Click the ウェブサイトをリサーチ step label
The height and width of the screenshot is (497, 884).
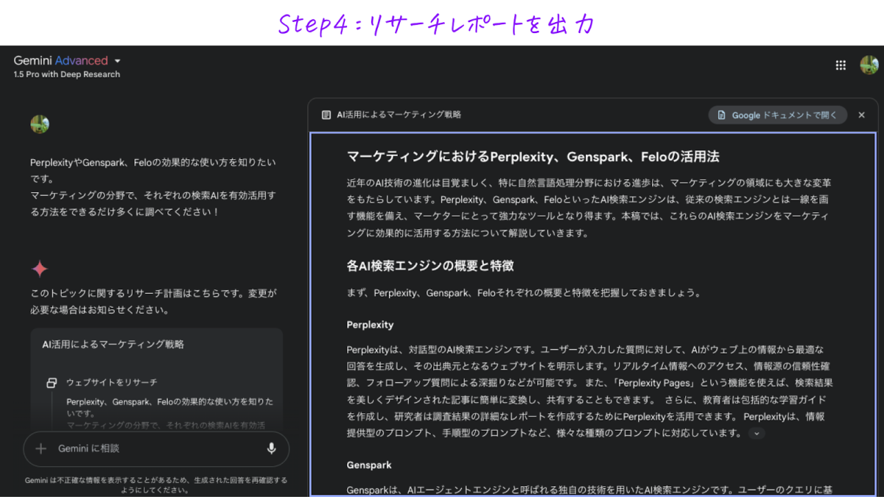pyautogui.click(x=111, y=383)
